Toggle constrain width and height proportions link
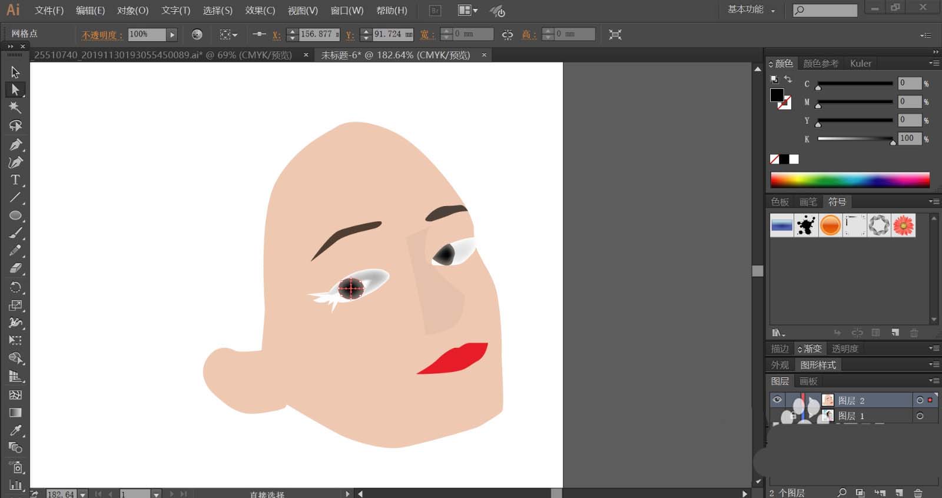The width and height of the screenshot is (942, 498). pos(507,35)
